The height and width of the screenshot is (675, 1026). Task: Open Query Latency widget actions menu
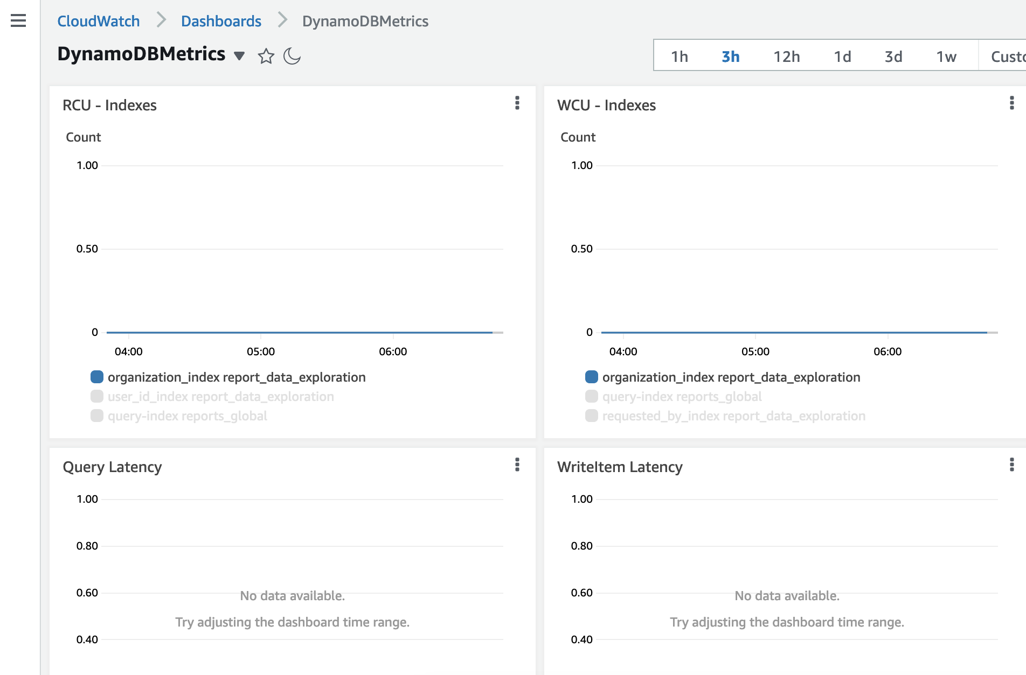517,465
